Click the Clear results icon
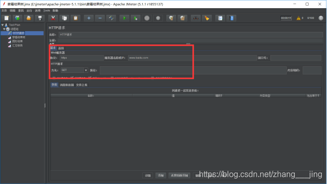This screenshot has width=327, height=184. (x=171, y=18)
